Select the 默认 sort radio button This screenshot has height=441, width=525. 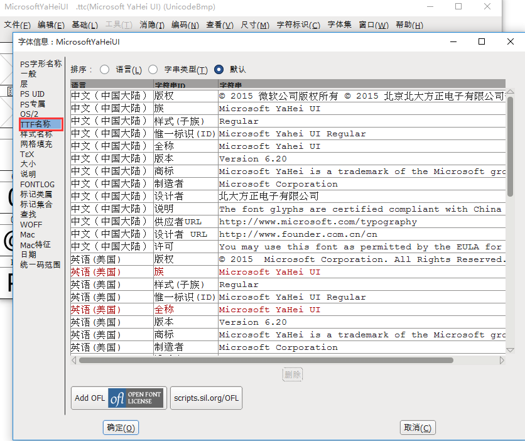[219, 69]
